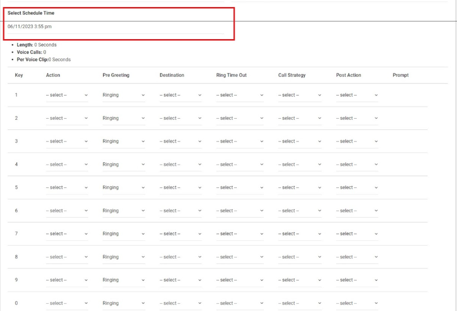457x311 pixels.
Task: Open Call Strategy dropdown for key 8
Action: point(300,257)
